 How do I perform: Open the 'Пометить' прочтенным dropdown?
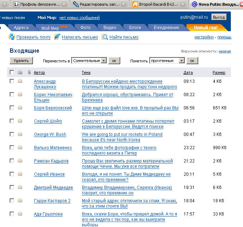click(167, 61)
